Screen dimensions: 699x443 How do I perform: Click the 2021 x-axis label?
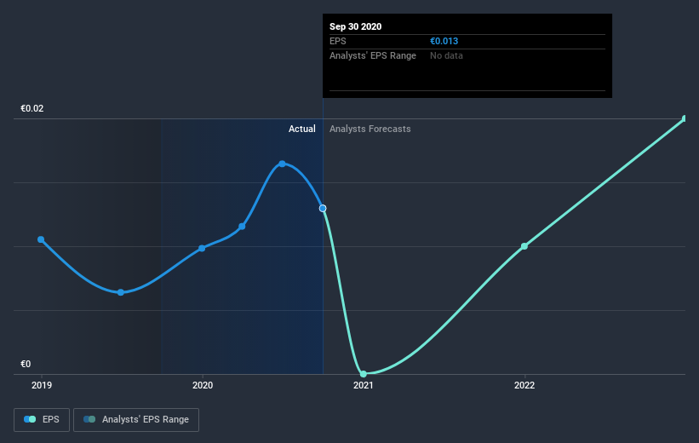[x=364, y=385]
